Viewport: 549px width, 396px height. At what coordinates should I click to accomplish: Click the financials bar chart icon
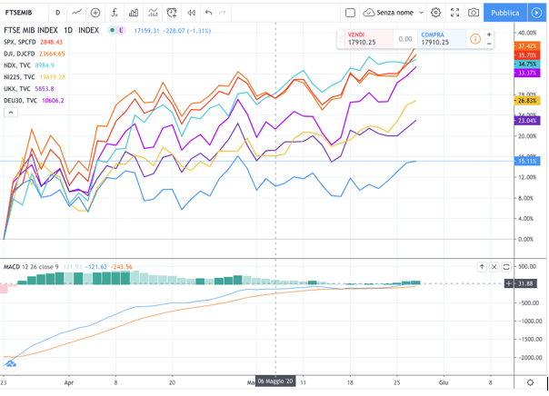[x=134, y=13]
